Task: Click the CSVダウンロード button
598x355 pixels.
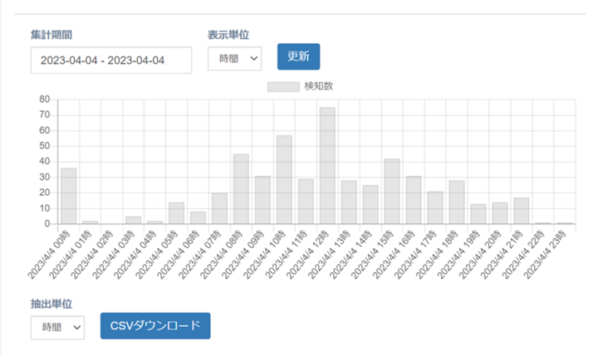Action: (155, 326)
